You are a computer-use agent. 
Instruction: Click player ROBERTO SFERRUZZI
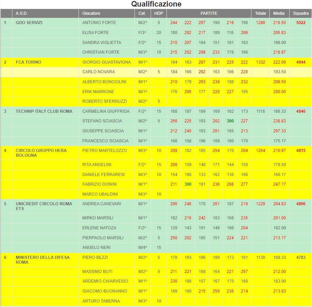[x=105, y=101]
